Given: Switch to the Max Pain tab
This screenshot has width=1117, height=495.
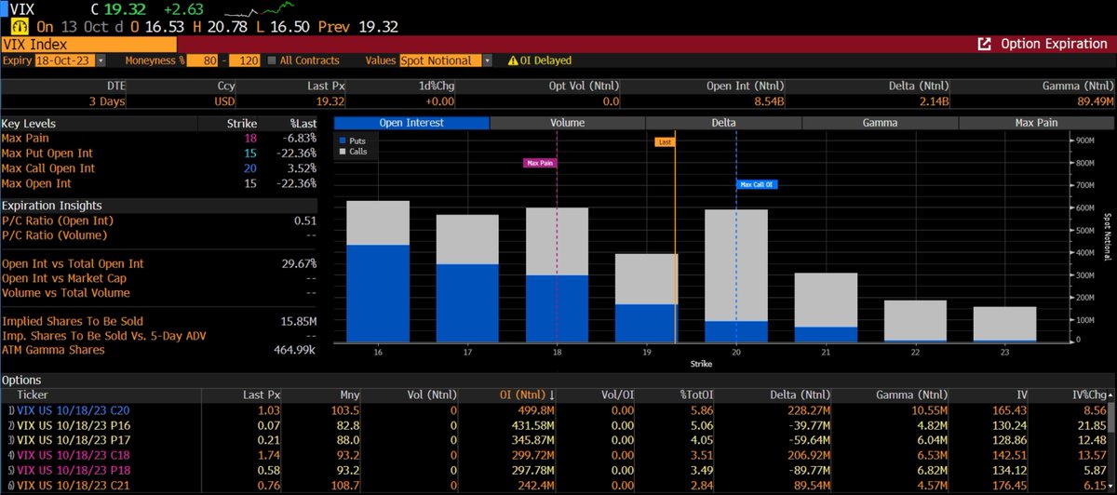Looking at the screenshot, I should (x=1036, y=122).
